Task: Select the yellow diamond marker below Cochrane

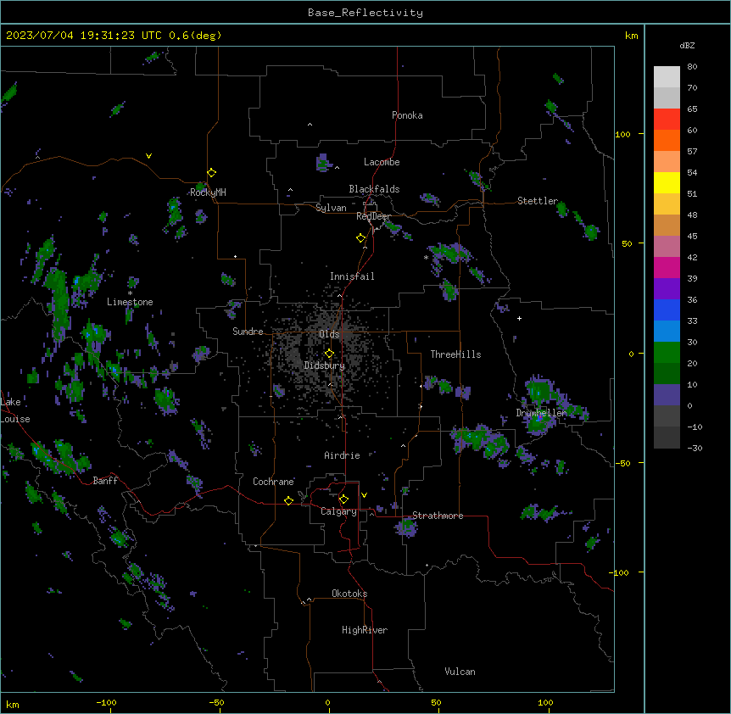Action: 288,500
